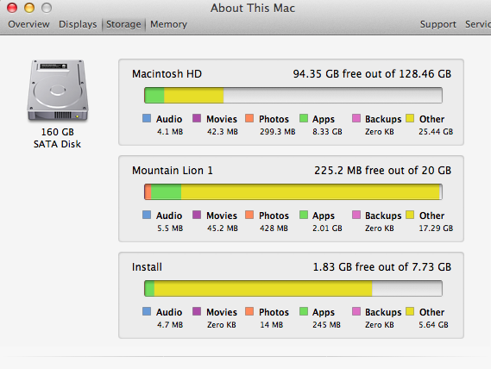Click the yellow minimize window button
491x369 pixels.
pos(29,8)
